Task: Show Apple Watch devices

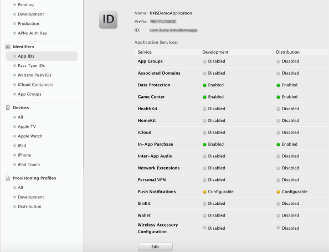Action: [x=30, y=136]
